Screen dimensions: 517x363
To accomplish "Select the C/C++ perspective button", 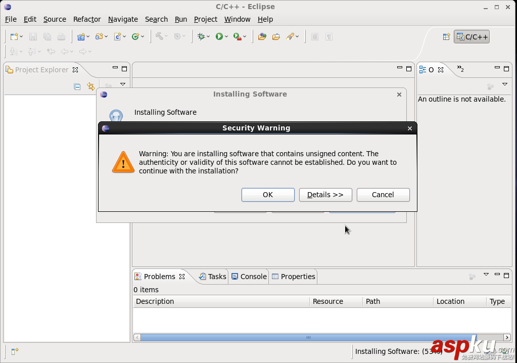I will click(x=472, y=37).
